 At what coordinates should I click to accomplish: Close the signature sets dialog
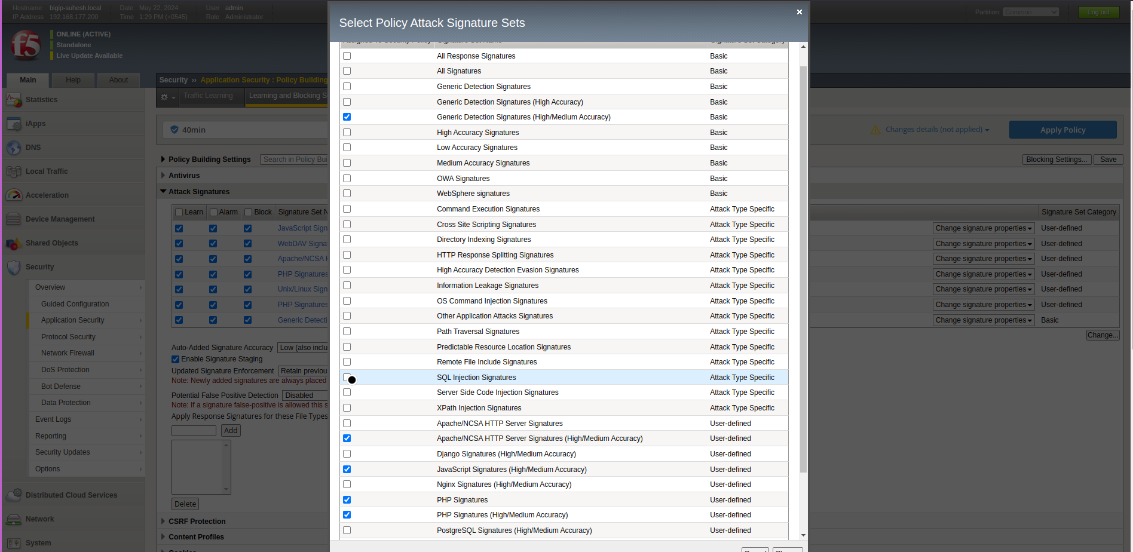[799, 12]
